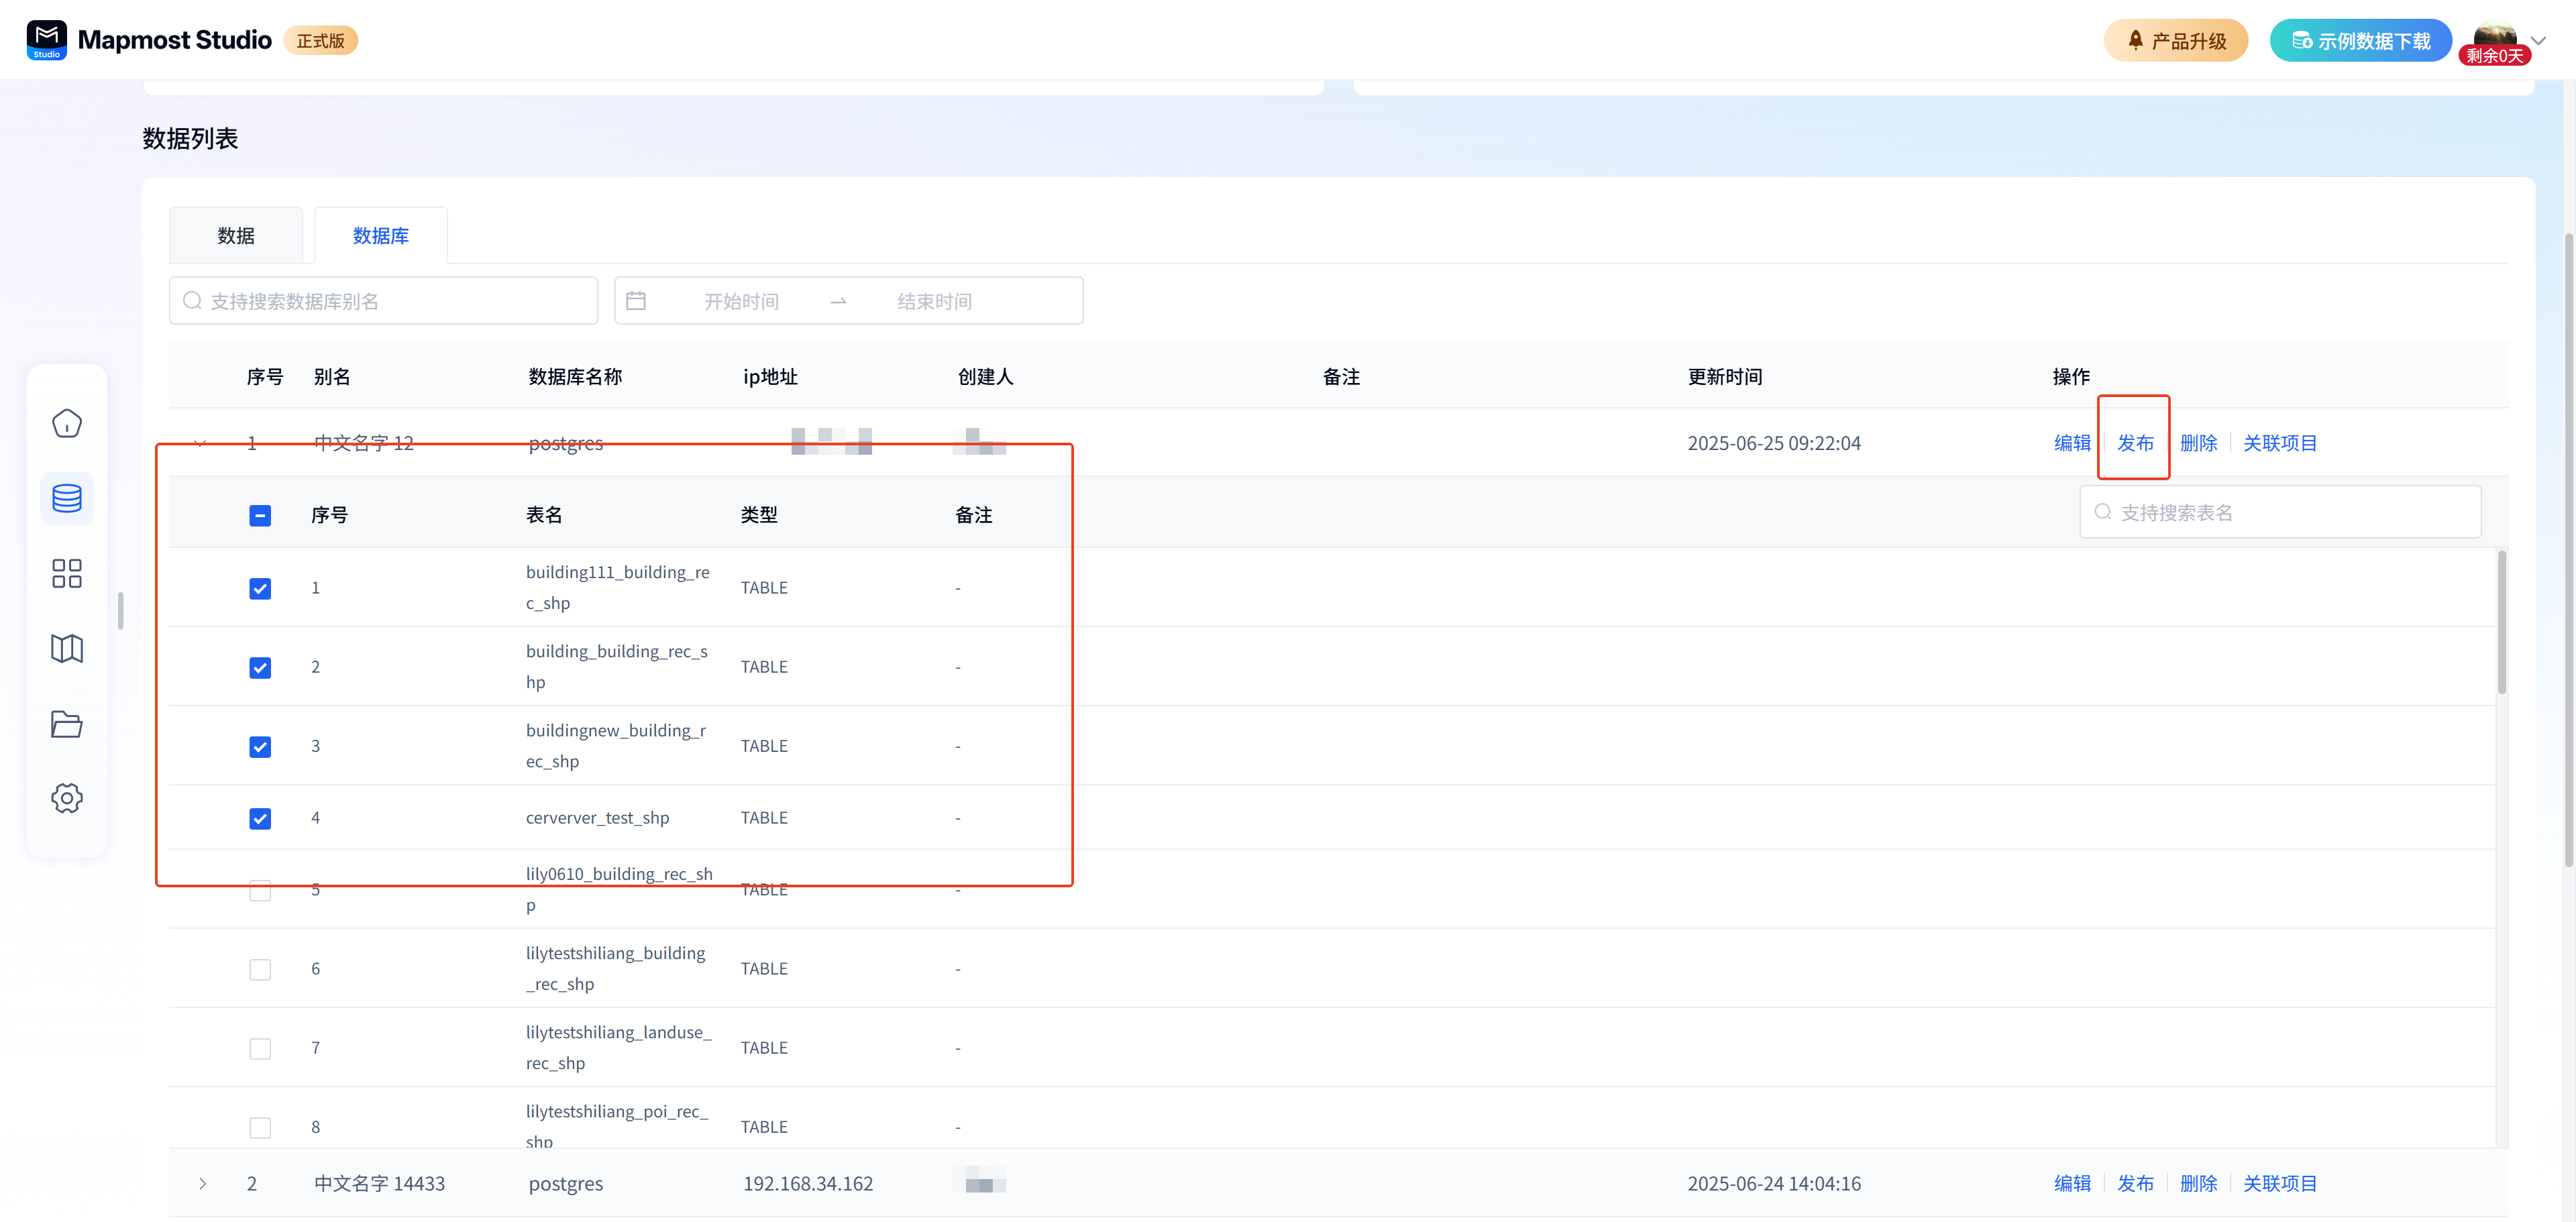Expand the 中文名字 14433 database row
This screenshot has width=2576, height=1222.
pos(203,1183)
